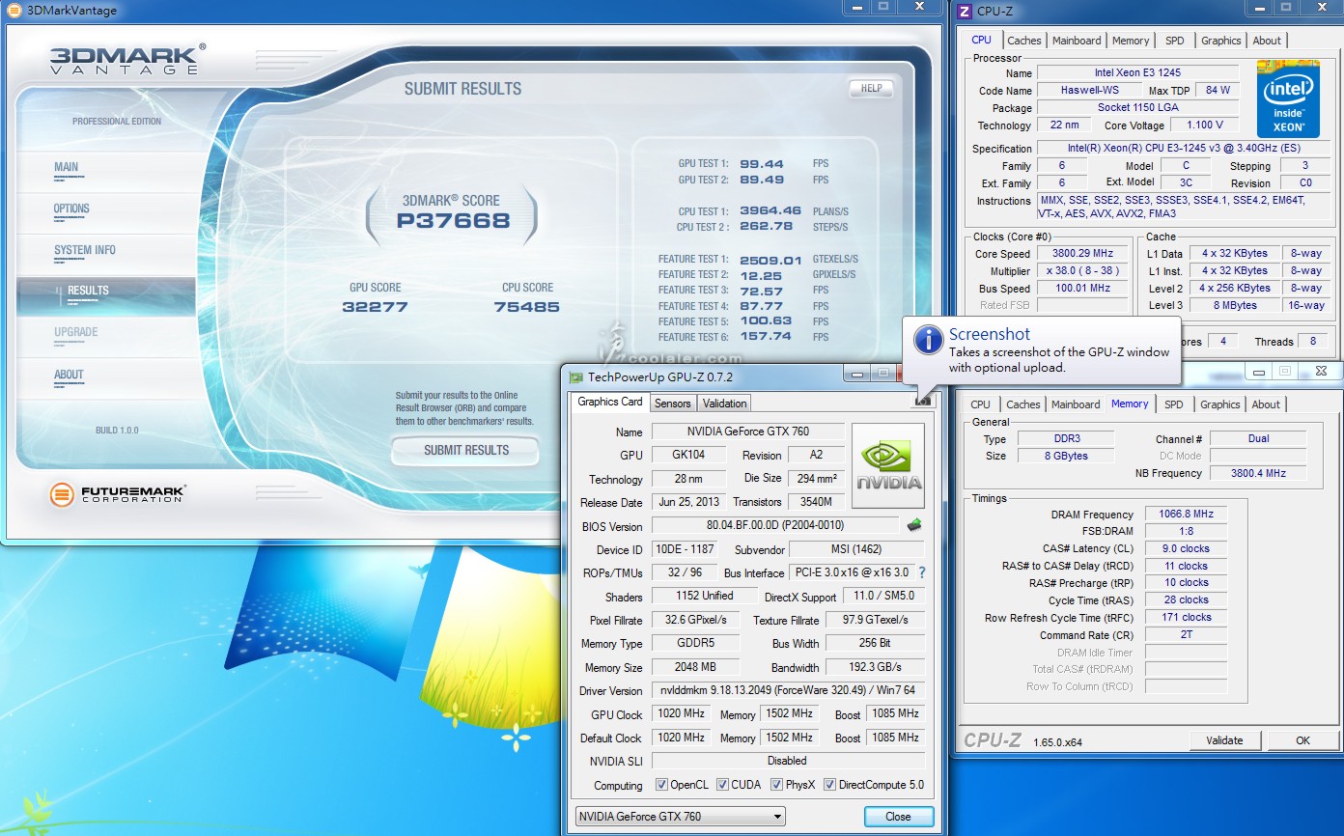The height and width of the screenshot is (836, 1344).
Task: Open the NVIDIA GeForce GTX 760 dropdown
Action: click(680, 817)
